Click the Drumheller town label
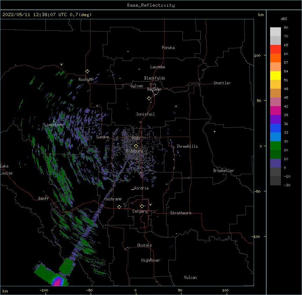This screenshot has width=302, height=295. pyautogui.click(x=224, y=171)
